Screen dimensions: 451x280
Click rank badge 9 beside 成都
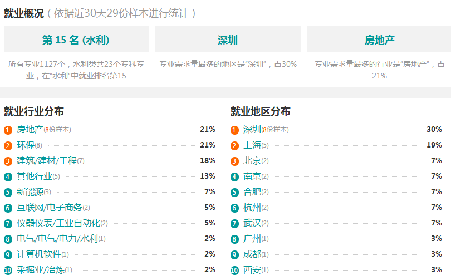point(235,255)
